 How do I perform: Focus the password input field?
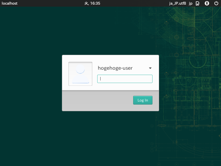pos(125,79)
